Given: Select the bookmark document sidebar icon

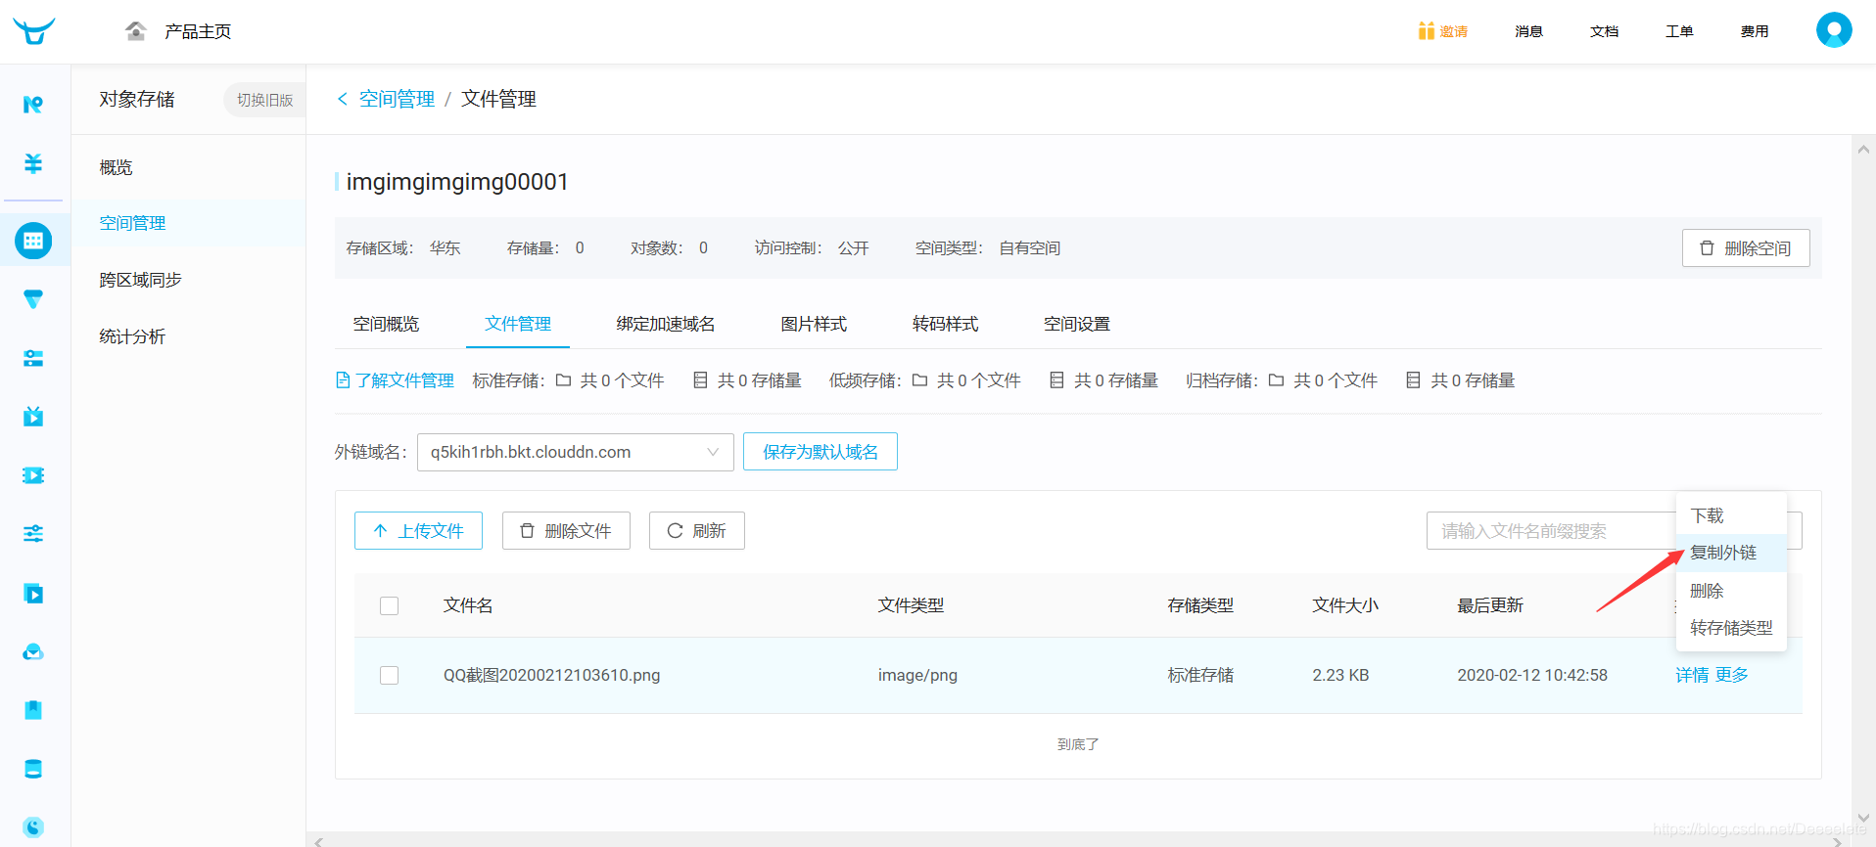Looking at the screenshot, I should coord(33,710).
